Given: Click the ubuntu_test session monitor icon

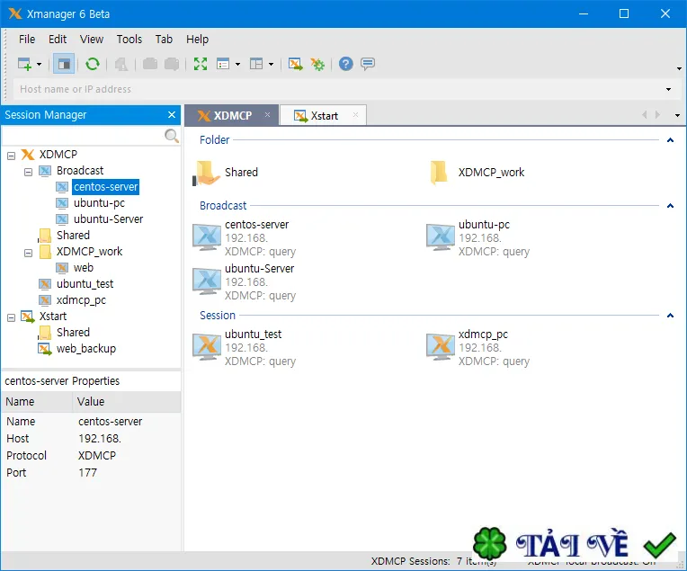Looking at the screenshot, I should coord(207,346).
